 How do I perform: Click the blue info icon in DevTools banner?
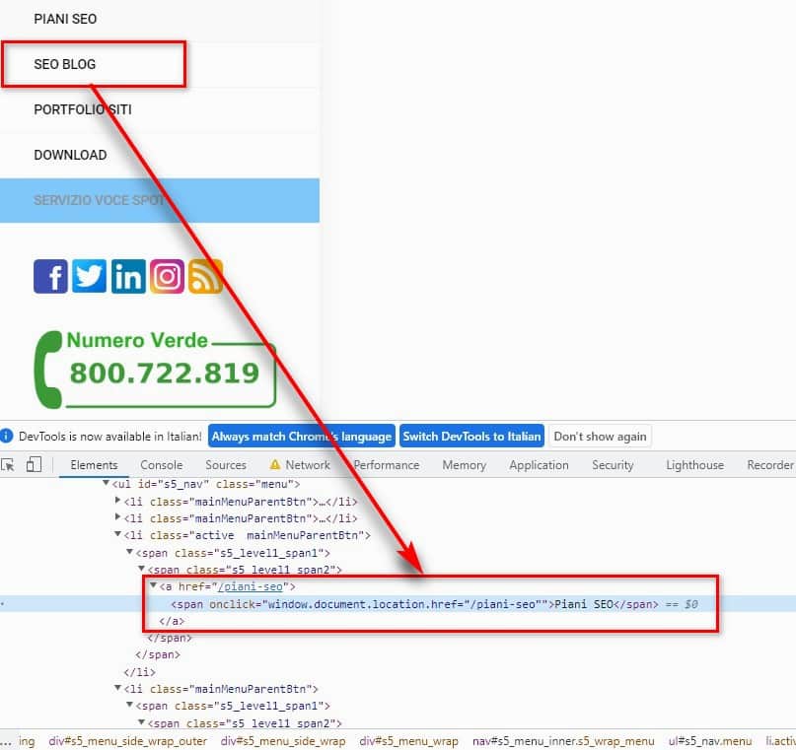click(10, 435)
